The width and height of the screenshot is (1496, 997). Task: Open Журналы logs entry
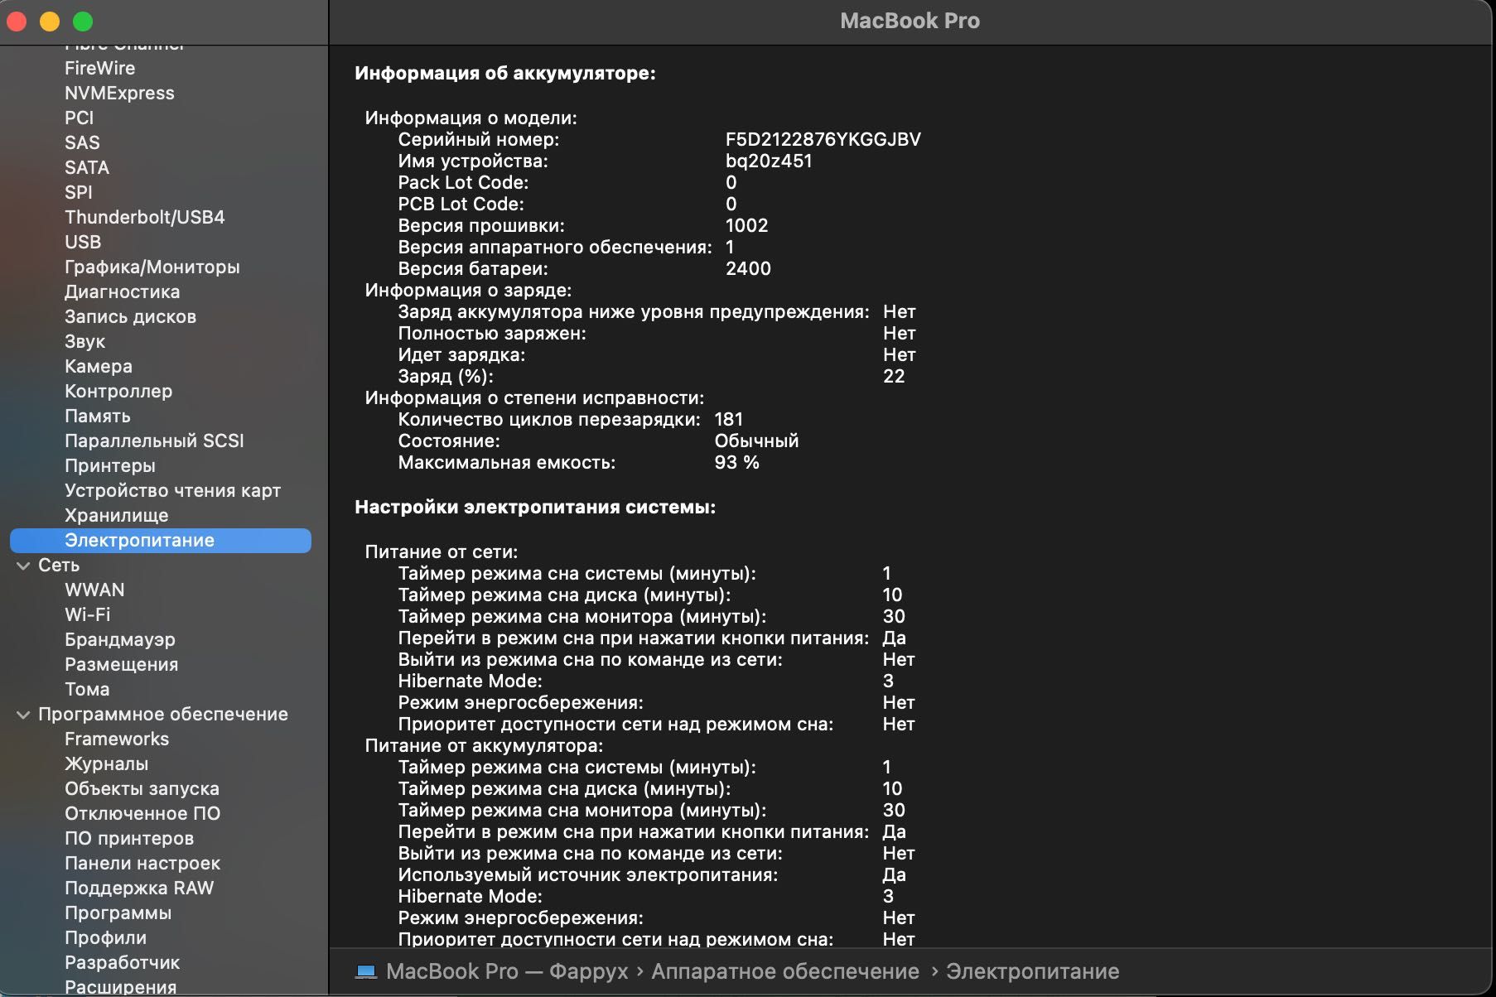(107, 763)
